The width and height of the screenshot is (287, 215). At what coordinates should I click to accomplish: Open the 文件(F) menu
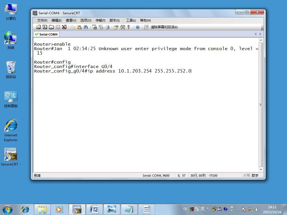tap(42, 20)
